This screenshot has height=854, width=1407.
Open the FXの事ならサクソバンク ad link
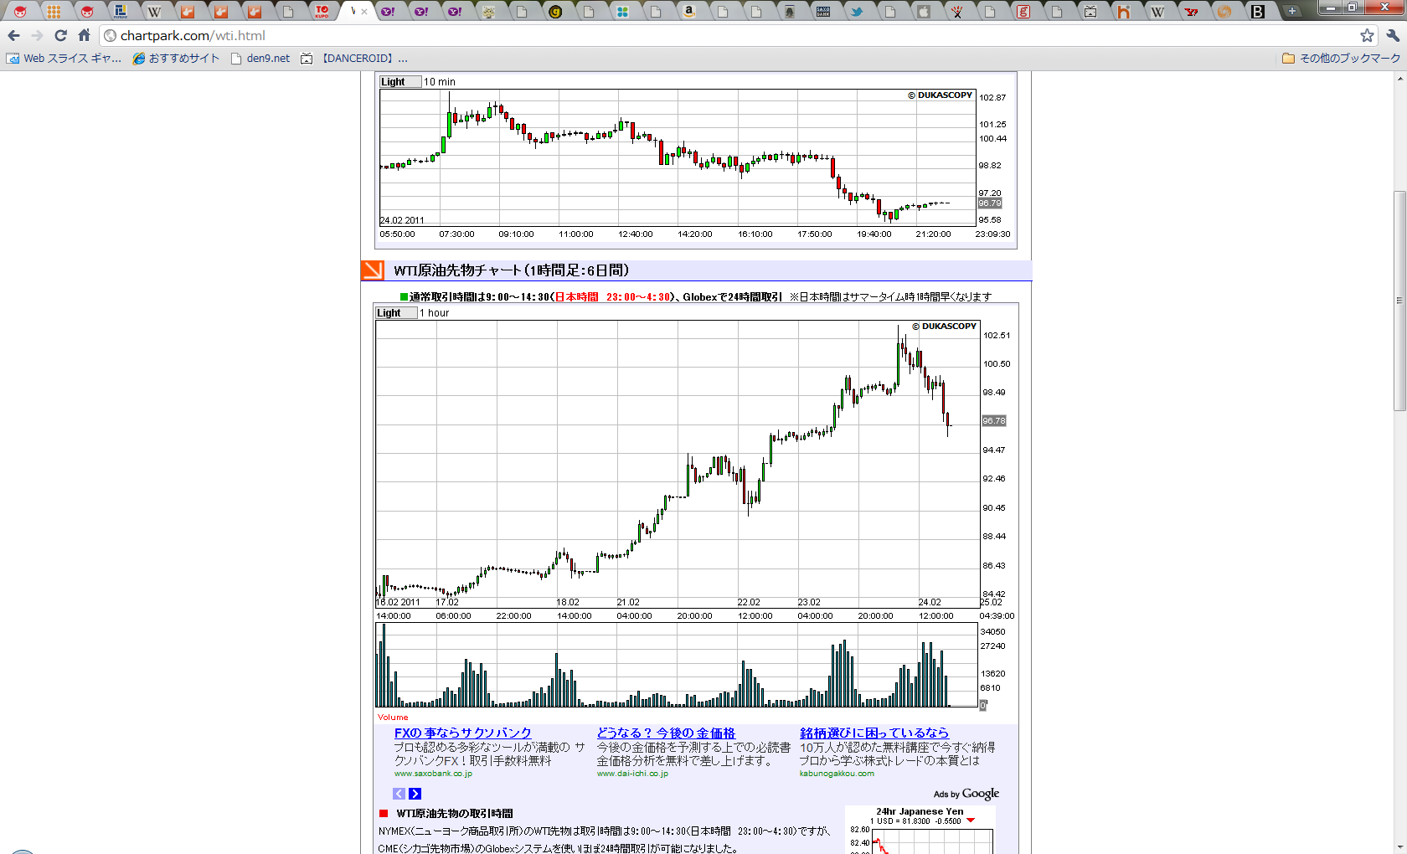pos(463,733)
